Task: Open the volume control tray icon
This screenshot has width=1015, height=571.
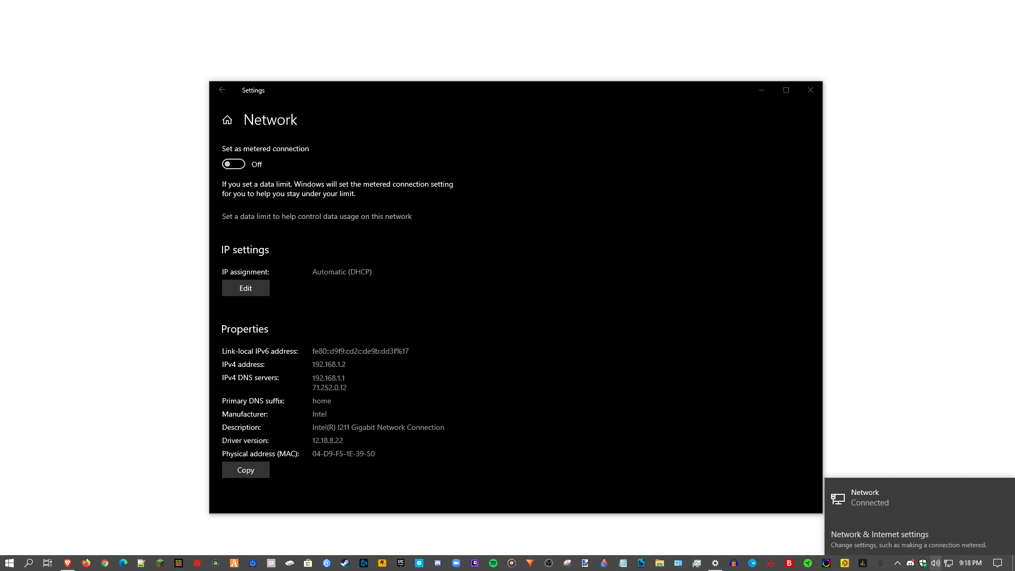Action: pyautogui.click(x=935, y=563)
